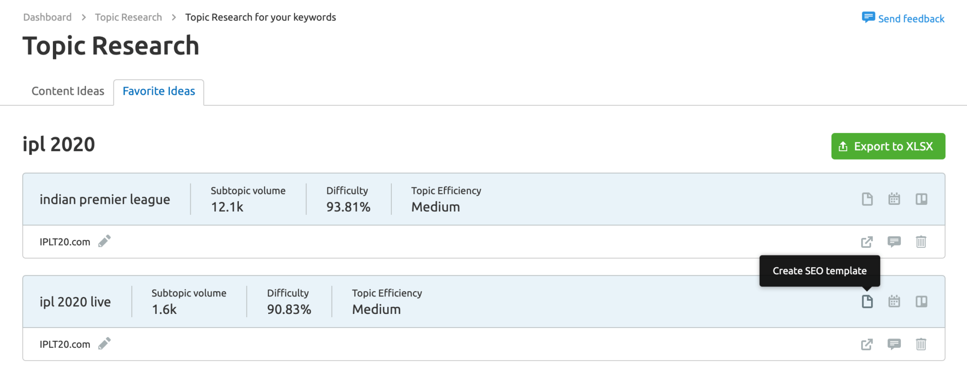967x380 pixels.
Task: Open first IPLT20.com idea in new tab
Action: tap(866, 242)
